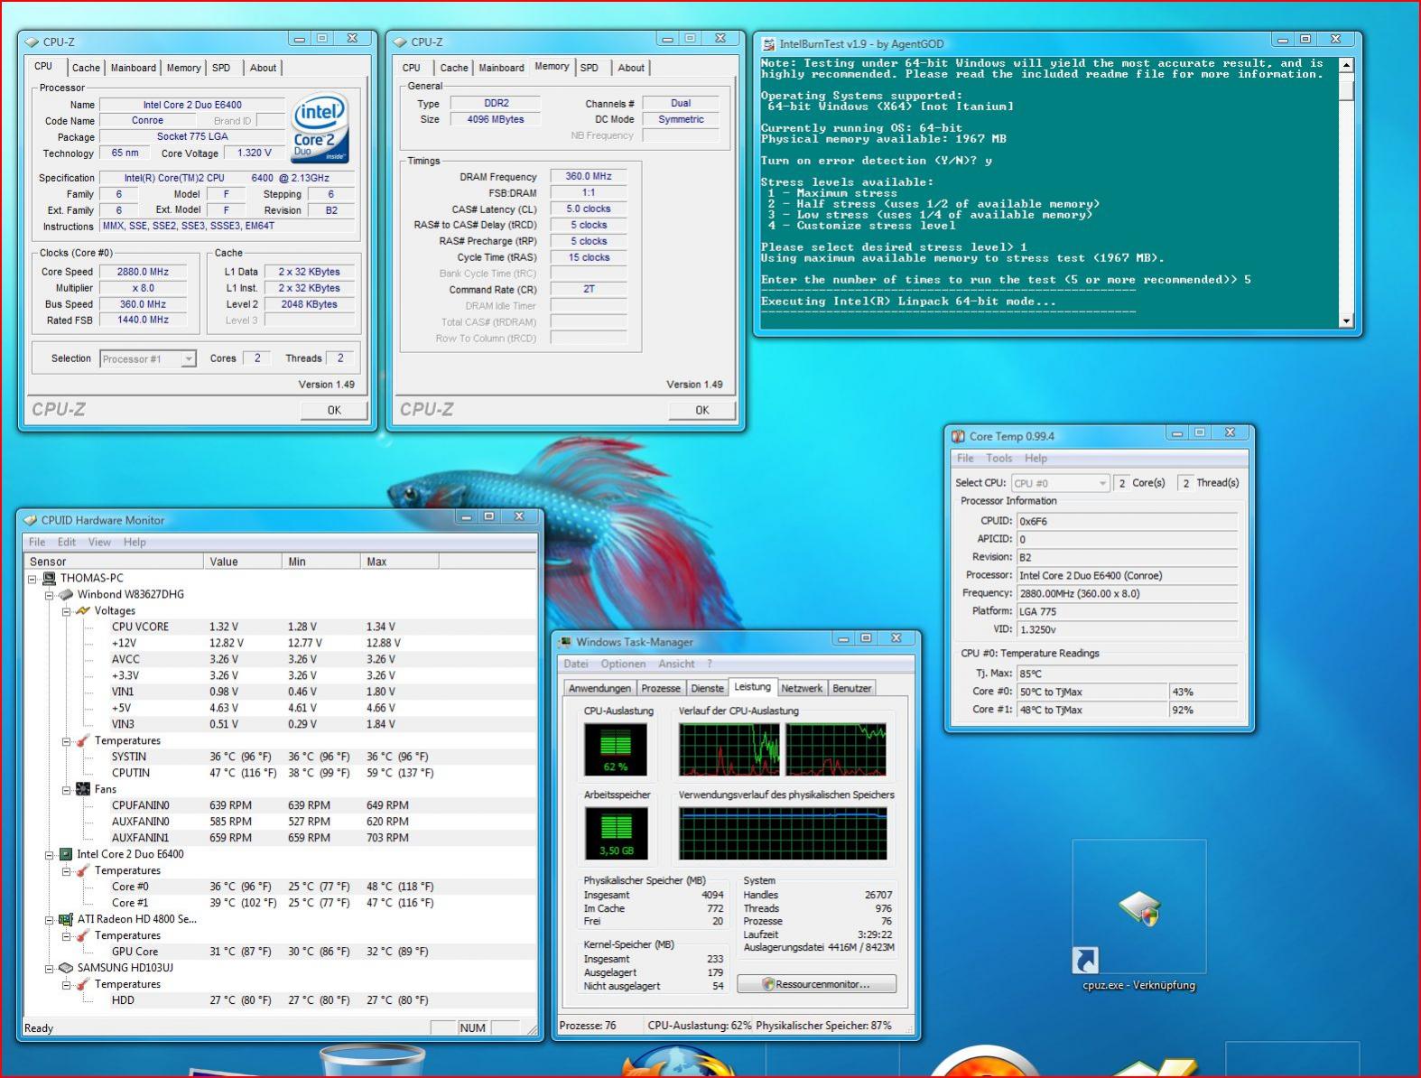Open the File menu in Hardware Monitor
This screenshot has height=1078, width=1421.
click(x=37, y=542)
